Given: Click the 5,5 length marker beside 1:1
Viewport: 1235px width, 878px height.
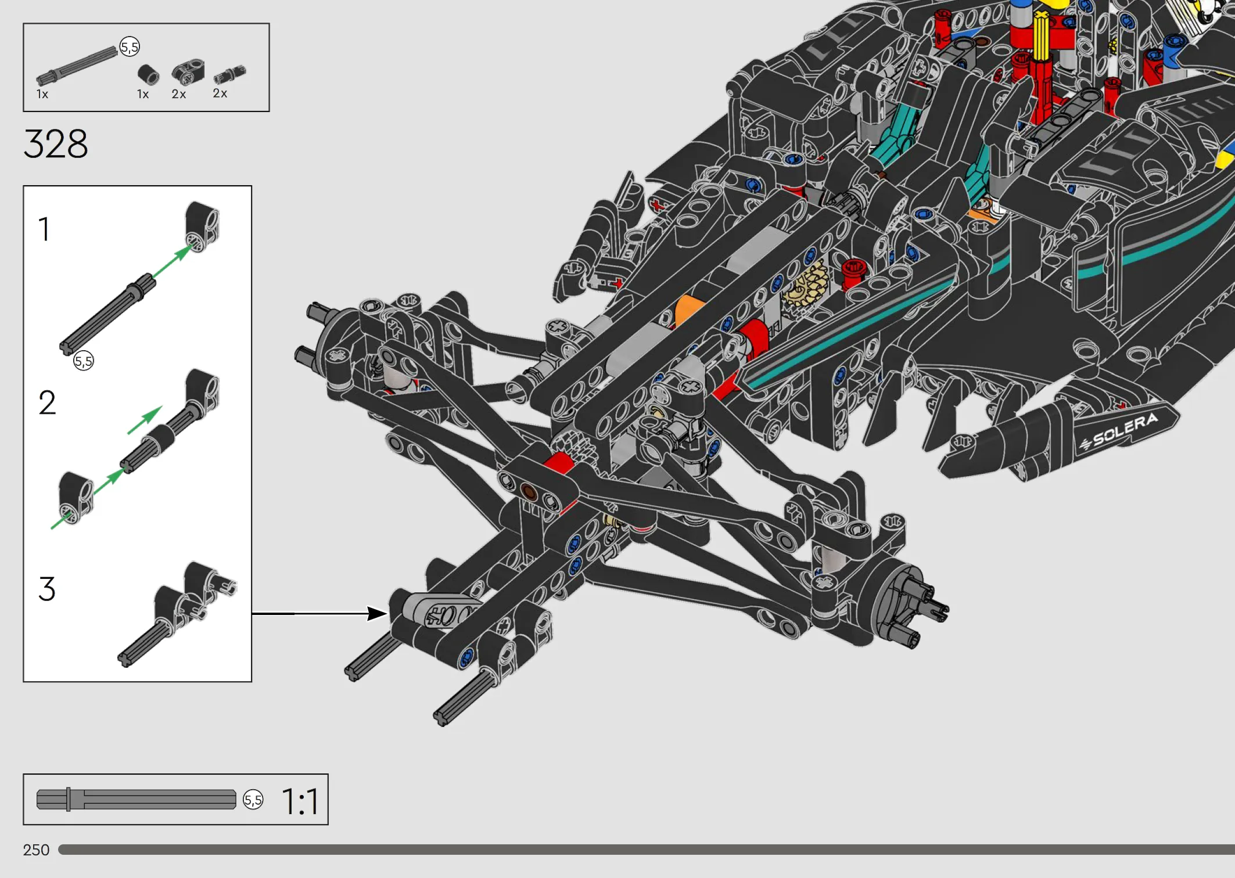Looking at the screenshot, I should (x=253, y=800).
